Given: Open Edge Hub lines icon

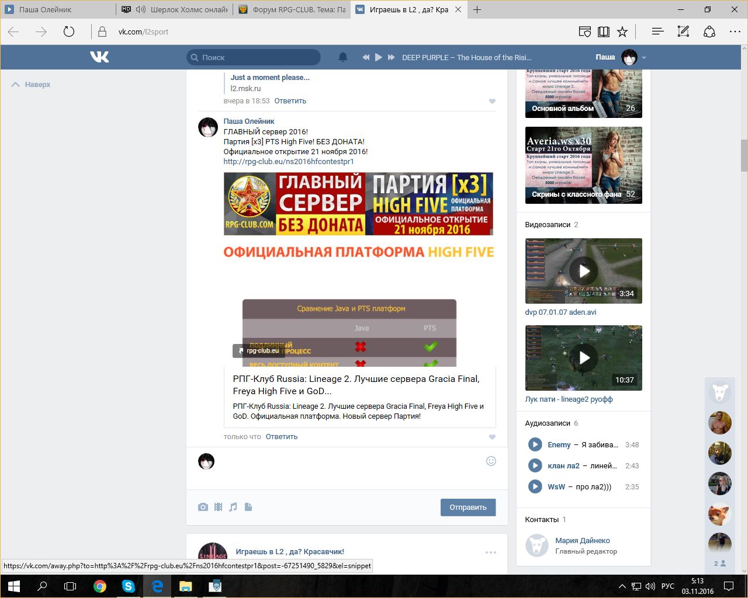Looking at the screenshot, I should click(x=657, y=32).
